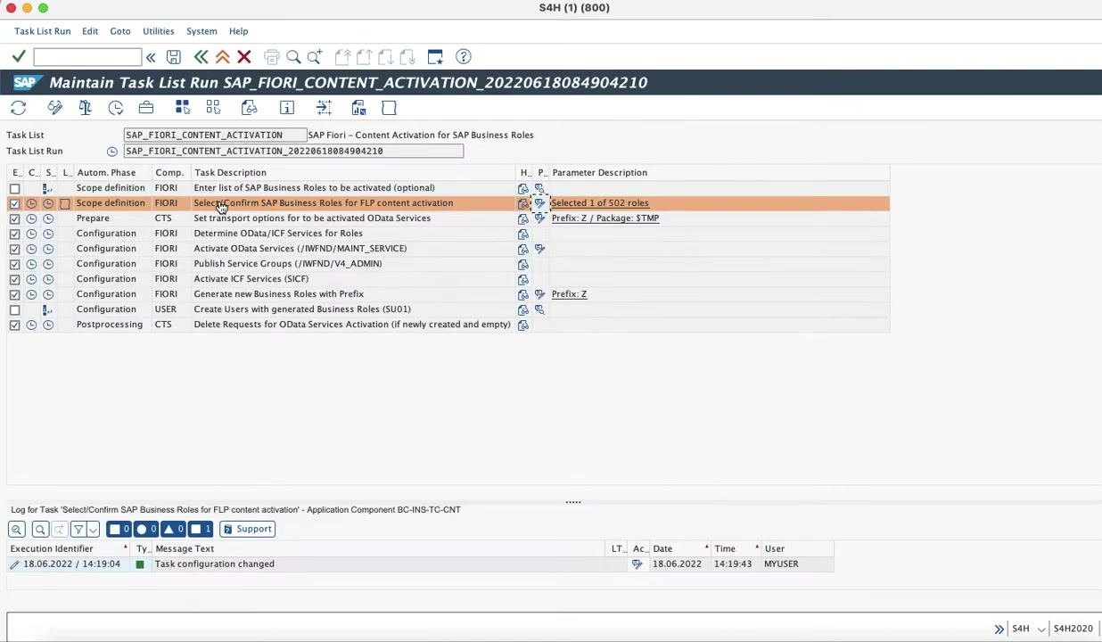Untick the 'Select/Confirm SAP Business Roles' checkbox
1102x642 pixels.
tap(14, 203)
